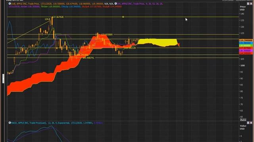Click the purple 116.355000 Kijun value label
The width and height of the screenshot is (254, 142).
click(246, 50)
